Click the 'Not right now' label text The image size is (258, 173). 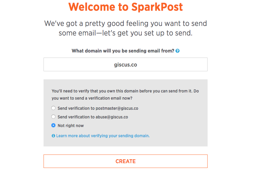tap(71, 126)
